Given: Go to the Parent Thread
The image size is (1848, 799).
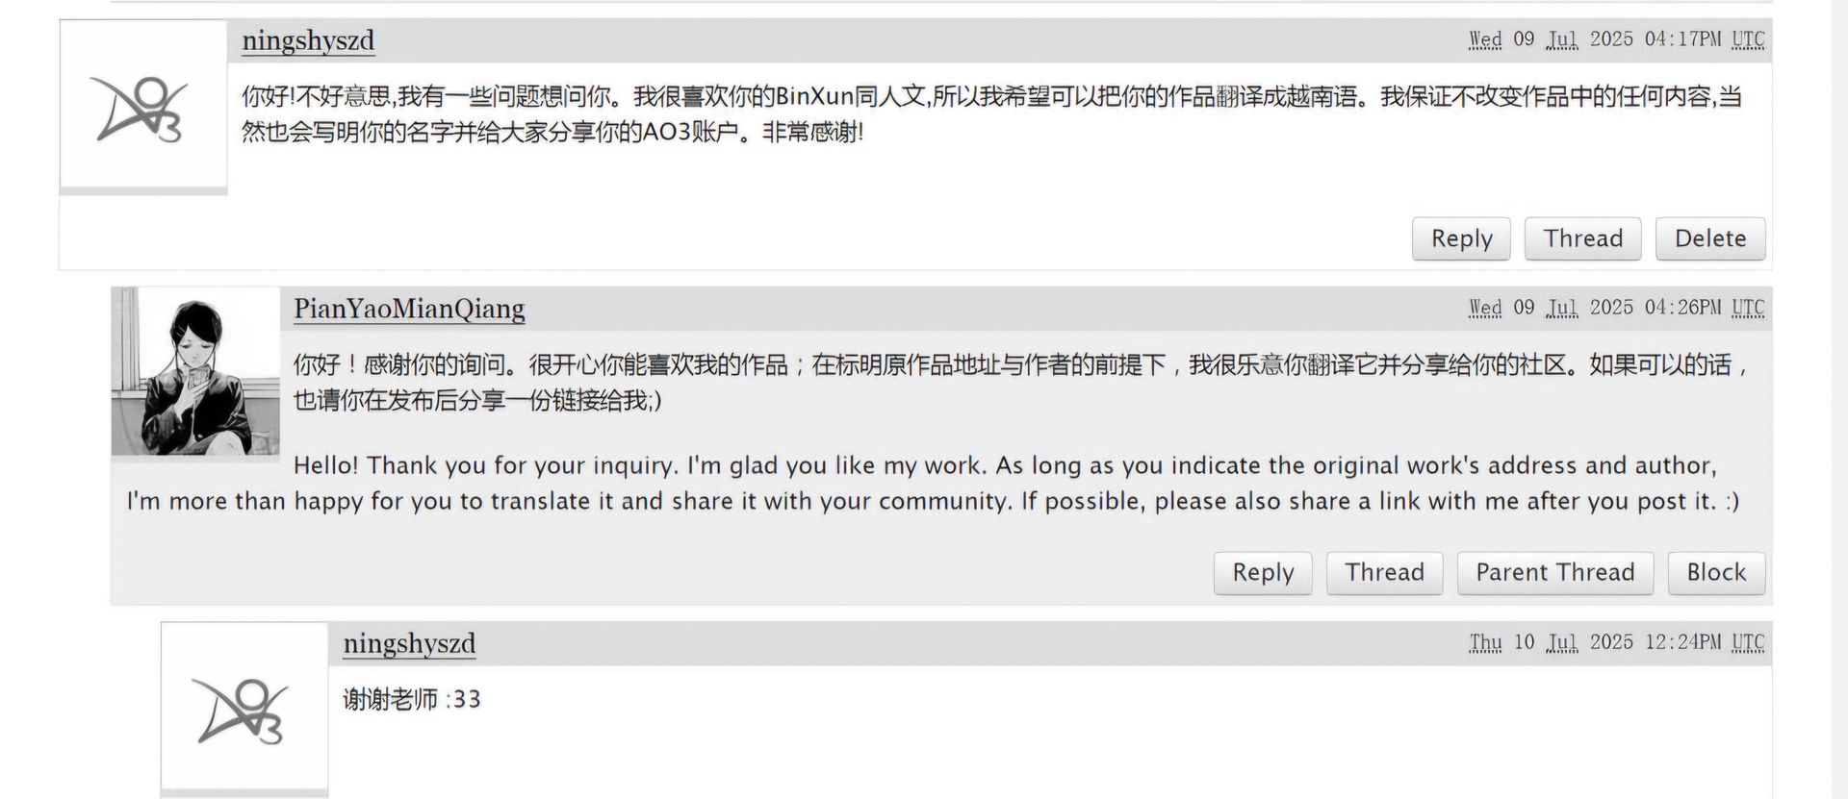Looking at the screenshot, I should pos(1554,573).
